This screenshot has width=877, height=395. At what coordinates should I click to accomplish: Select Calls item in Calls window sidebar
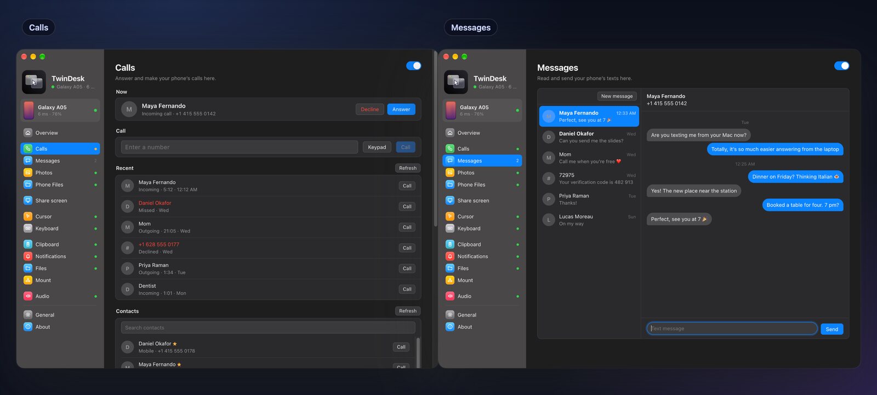[x=60, y=149]
